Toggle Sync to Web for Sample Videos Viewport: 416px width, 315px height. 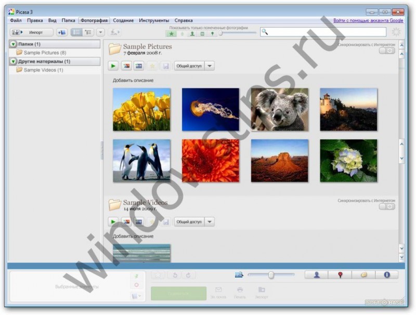click(x=387, y=206)
